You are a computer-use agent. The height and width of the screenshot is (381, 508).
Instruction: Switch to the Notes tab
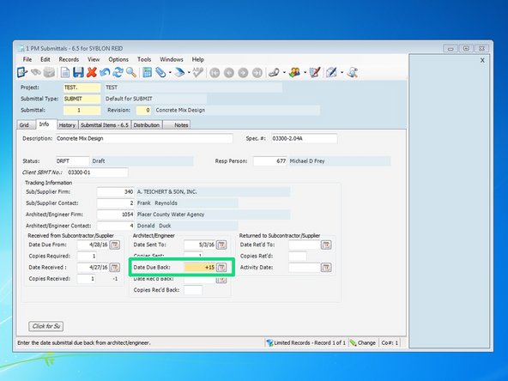click(177, 125)
